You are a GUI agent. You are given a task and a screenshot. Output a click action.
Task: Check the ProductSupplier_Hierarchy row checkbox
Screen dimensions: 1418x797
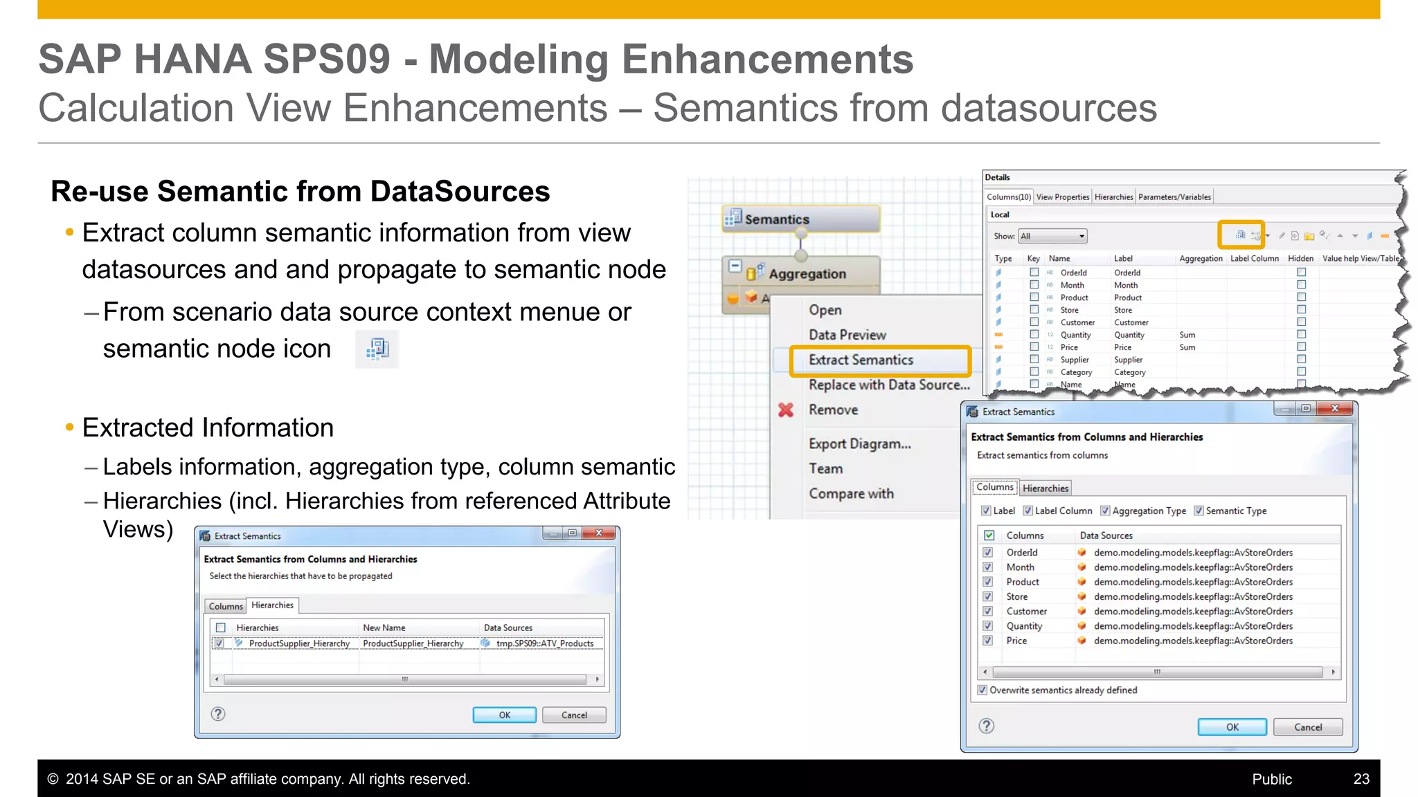[x=219, y=643]
